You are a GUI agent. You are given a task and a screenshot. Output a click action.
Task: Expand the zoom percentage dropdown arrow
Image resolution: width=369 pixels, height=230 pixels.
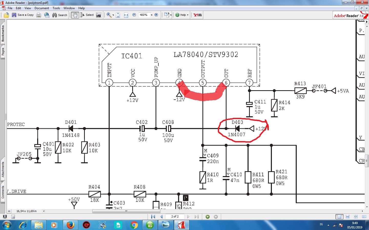coord(151,15)
